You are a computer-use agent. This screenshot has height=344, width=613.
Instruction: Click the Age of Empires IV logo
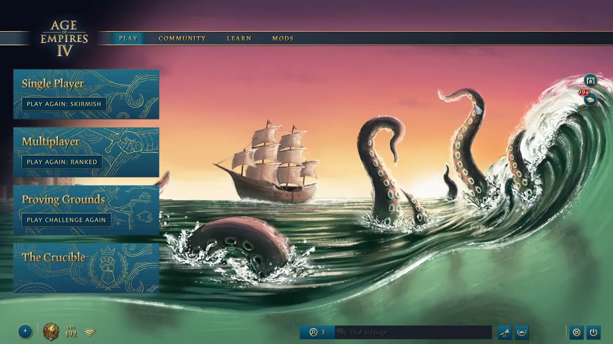(64, 38)
